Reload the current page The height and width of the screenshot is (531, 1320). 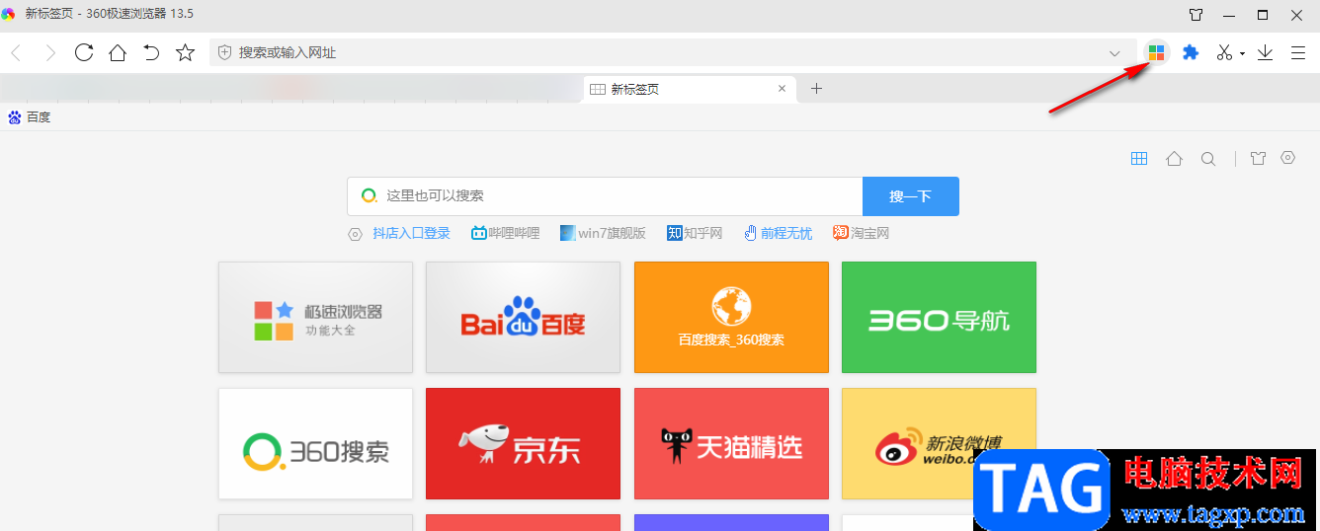pyautogui.click(x=84, y=53)
